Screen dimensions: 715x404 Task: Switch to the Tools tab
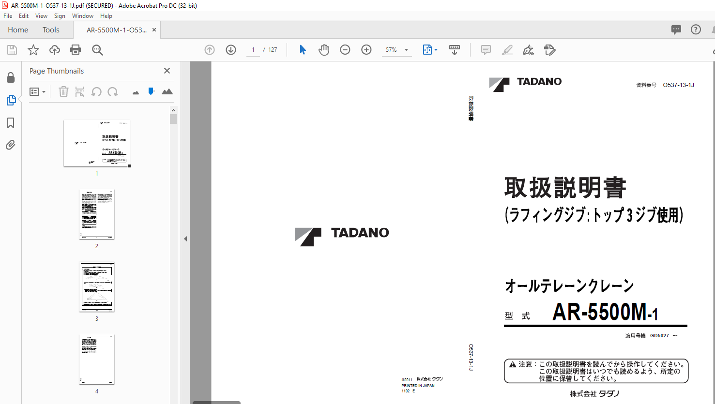pyautogui.click(x=51, y=30)
